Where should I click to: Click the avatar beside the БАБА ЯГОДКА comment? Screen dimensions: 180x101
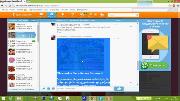(x=53, y=24)
